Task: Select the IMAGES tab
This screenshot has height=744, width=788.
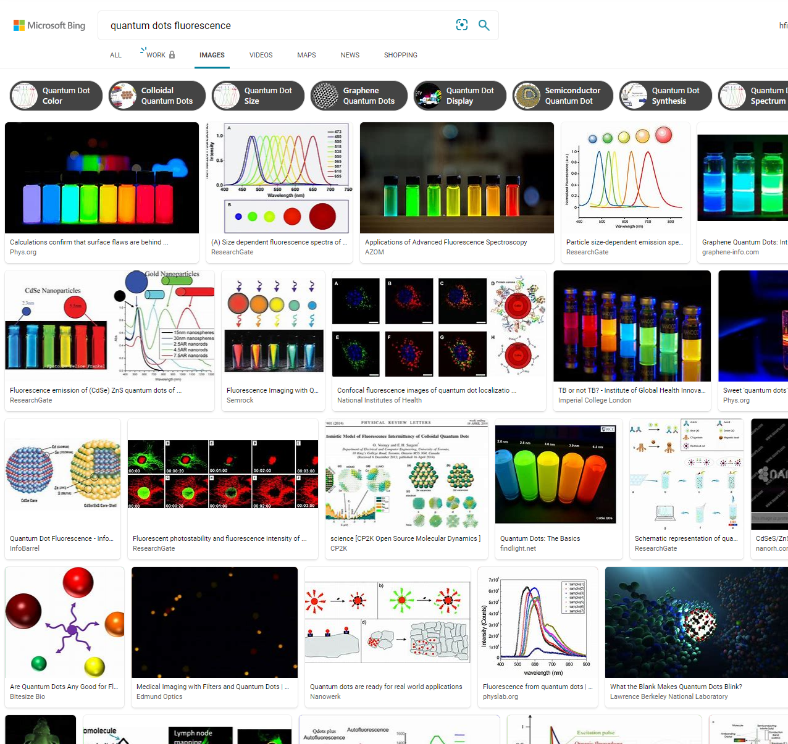Action: coord(212,55)
